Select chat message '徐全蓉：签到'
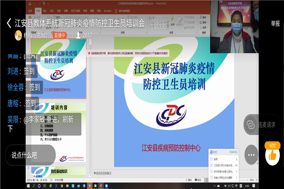 (24, 87)
